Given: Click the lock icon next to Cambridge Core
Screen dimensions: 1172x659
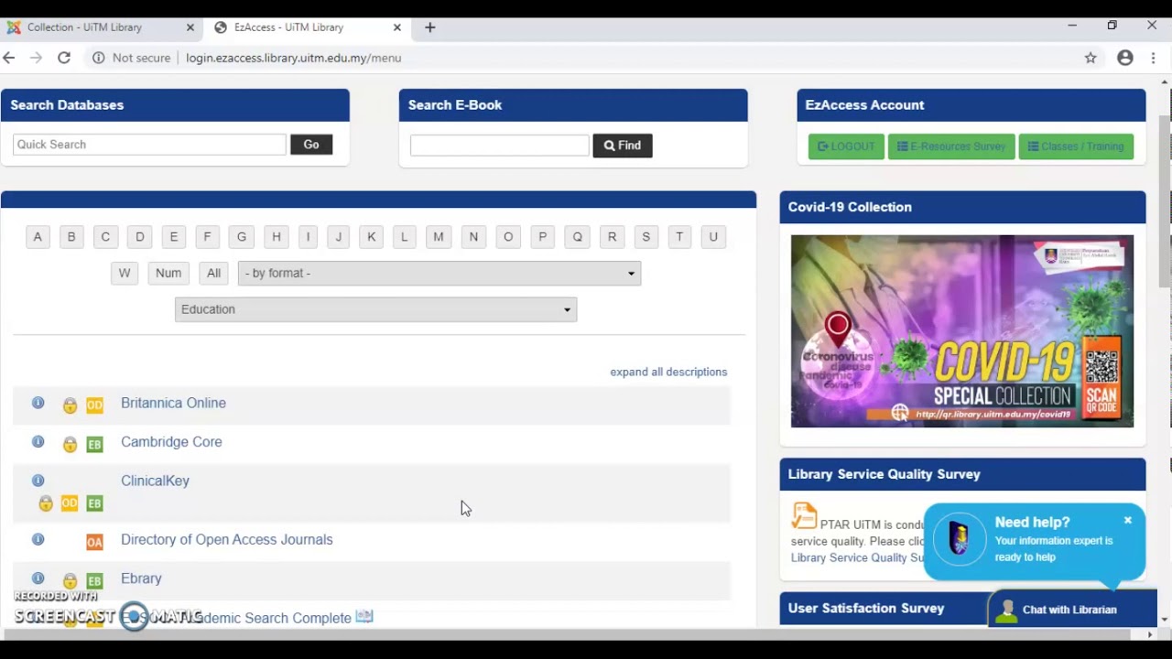Looking at the screenshot, I should pyautogui.click(x=70, y=445).
